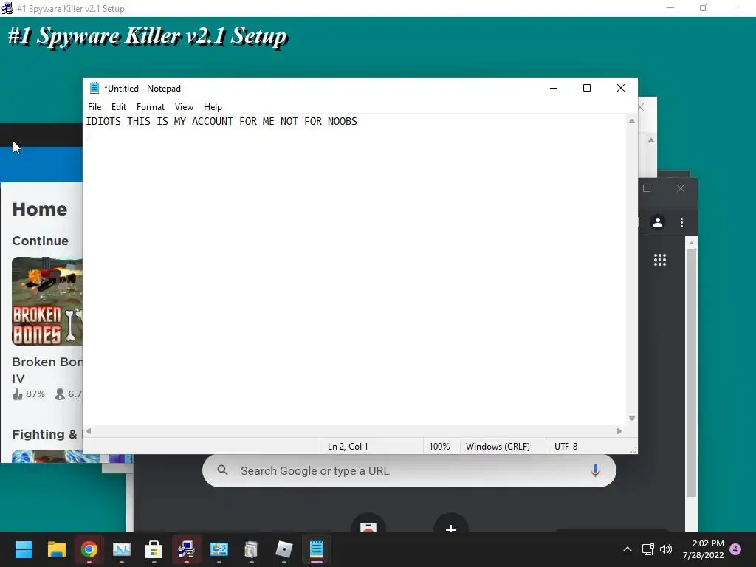The image size is (756, 567).
Task: Click the Home heading in Roblox window
Action: [40, 209]
